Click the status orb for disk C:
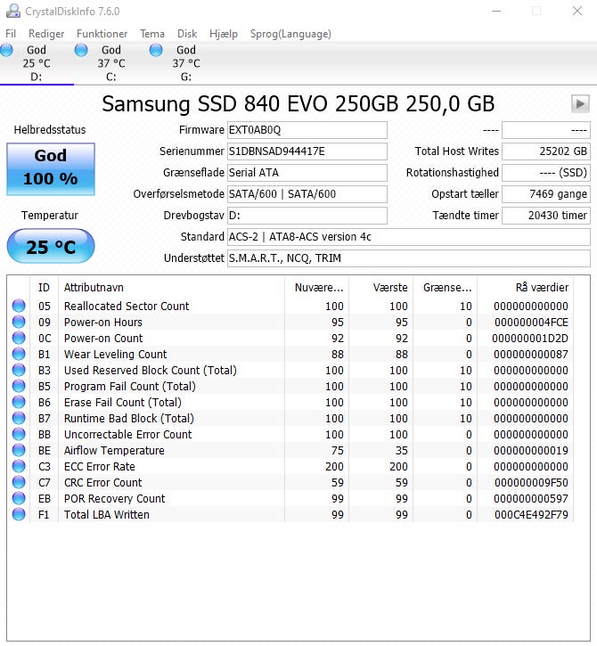The height and width of the screenshot is (646, 597). coord(81,51)
